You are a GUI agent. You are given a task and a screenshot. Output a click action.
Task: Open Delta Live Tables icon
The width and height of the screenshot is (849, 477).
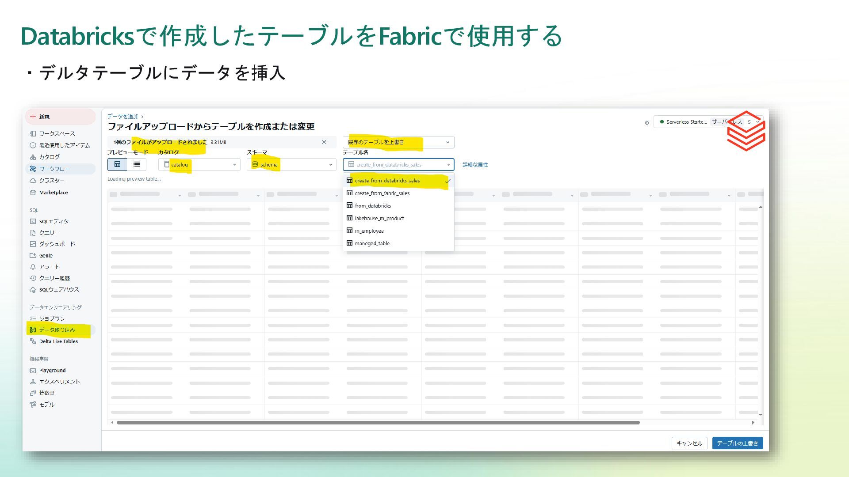[x=33, y=341]
